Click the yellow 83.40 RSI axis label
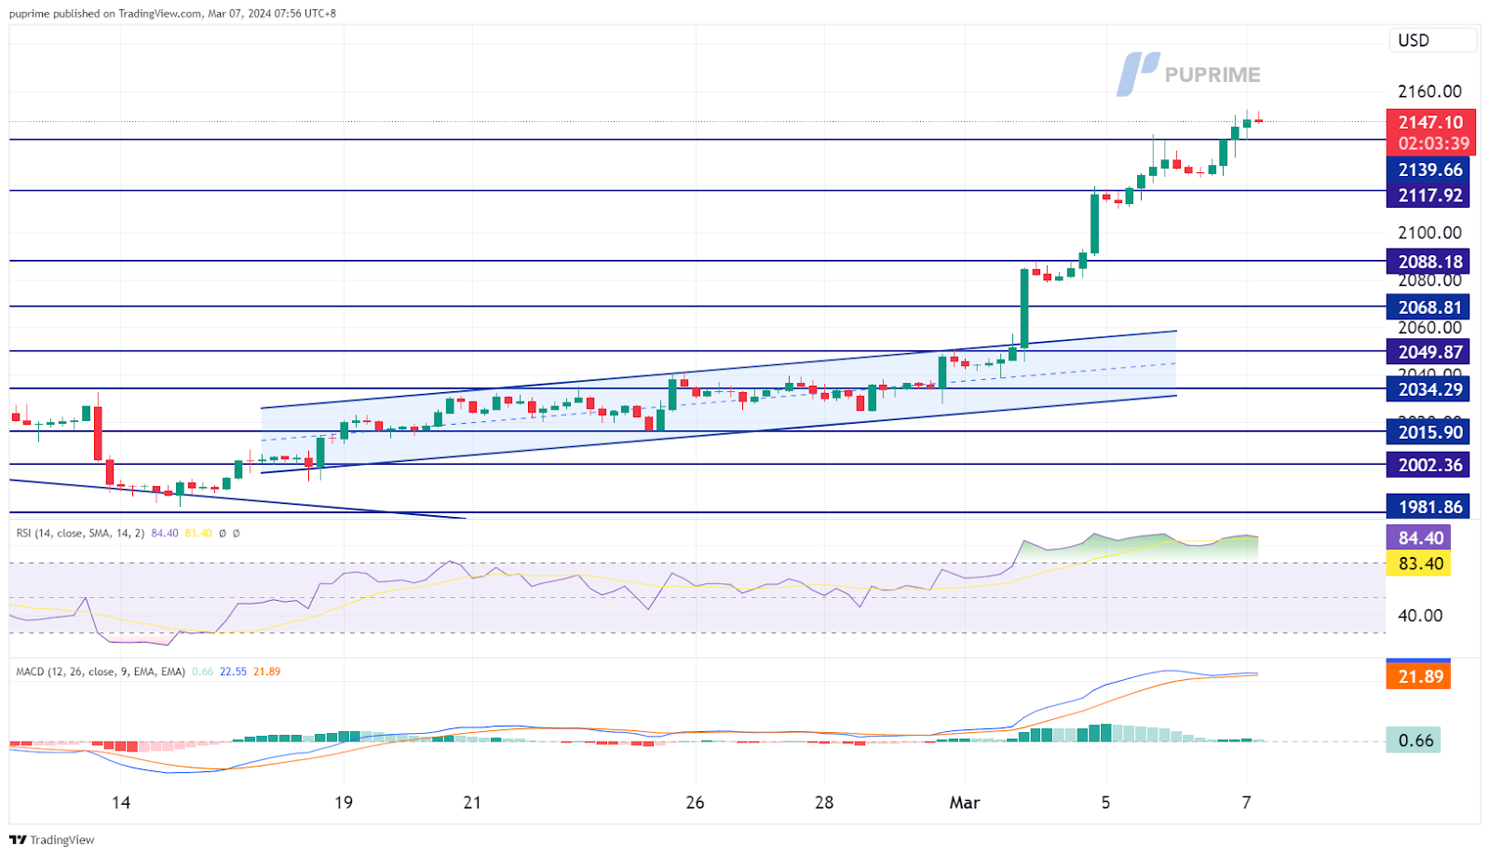 tap(1418, 564)
